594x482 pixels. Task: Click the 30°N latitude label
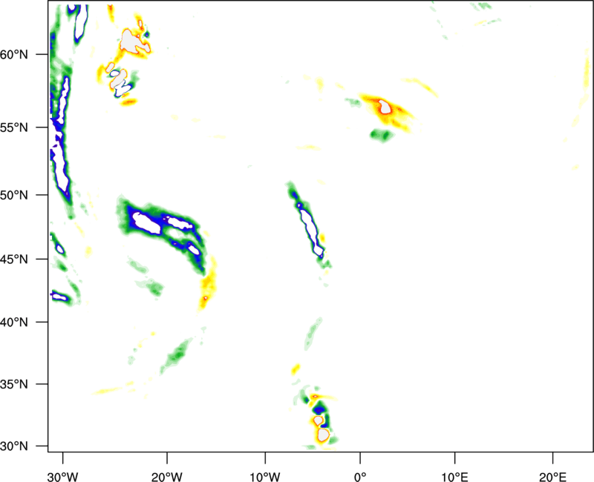click(x=14, y=446)
